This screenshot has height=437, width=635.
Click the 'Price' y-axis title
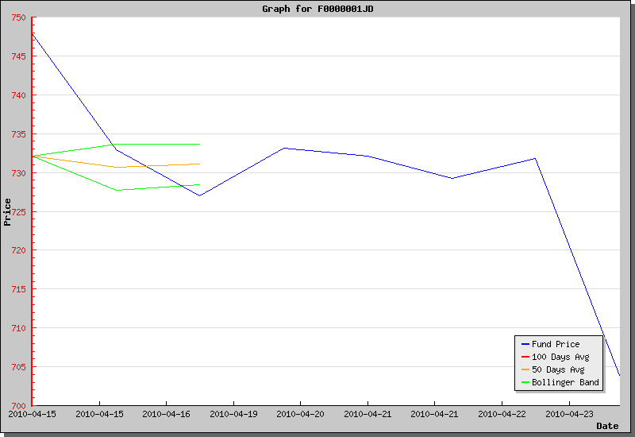[7, 212]
